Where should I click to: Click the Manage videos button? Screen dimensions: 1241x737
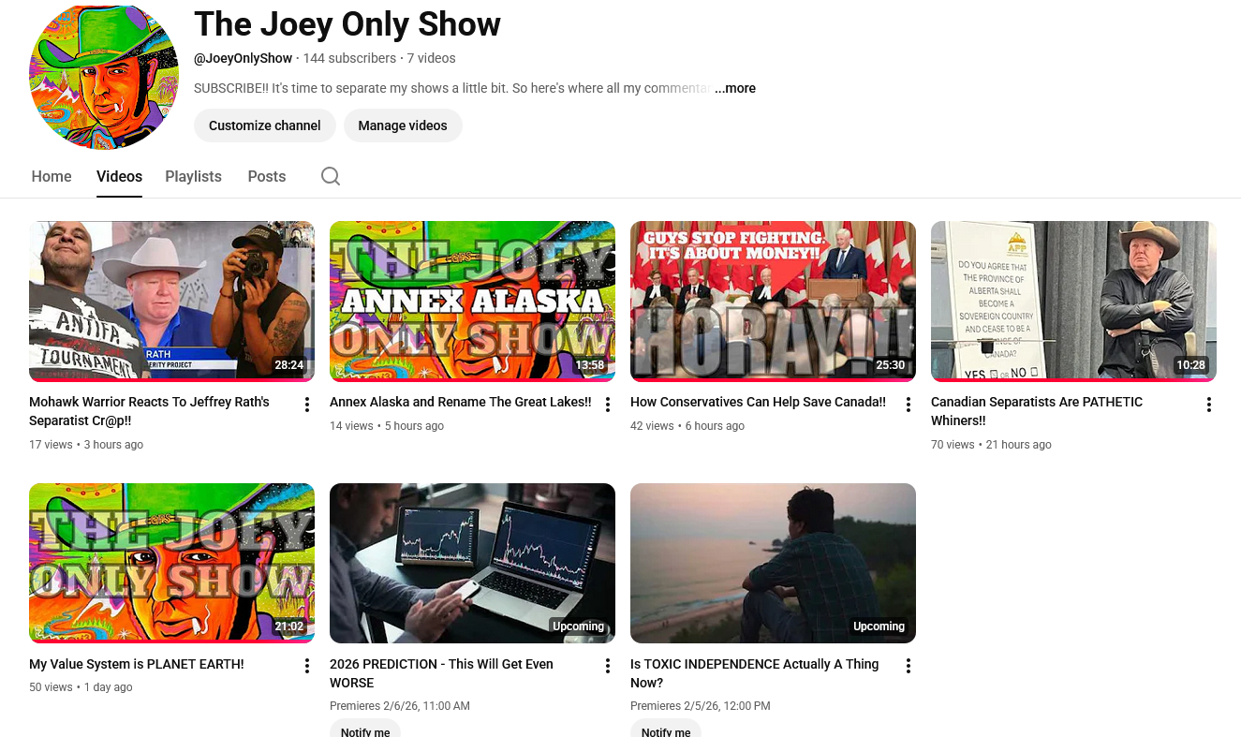(402, 125)
